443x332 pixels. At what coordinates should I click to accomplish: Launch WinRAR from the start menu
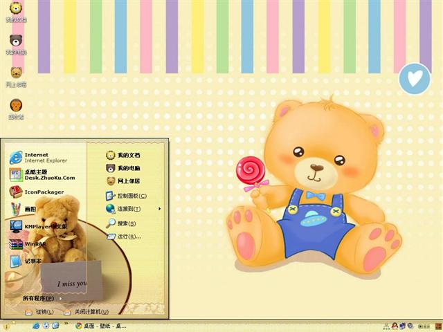[x=28, y=244]
